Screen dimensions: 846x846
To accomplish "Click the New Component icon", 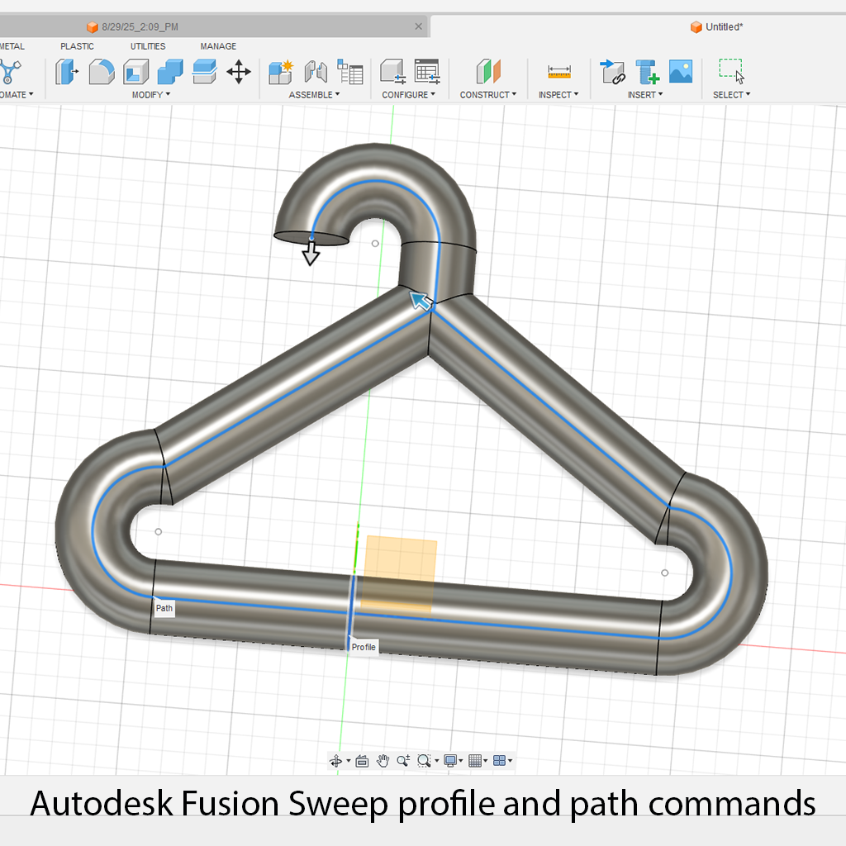I will click(x=281, y=72).
